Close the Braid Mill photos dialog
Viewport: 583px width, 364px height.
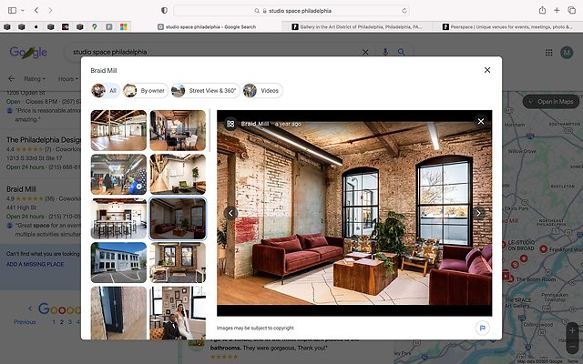[x=487, y=70]
